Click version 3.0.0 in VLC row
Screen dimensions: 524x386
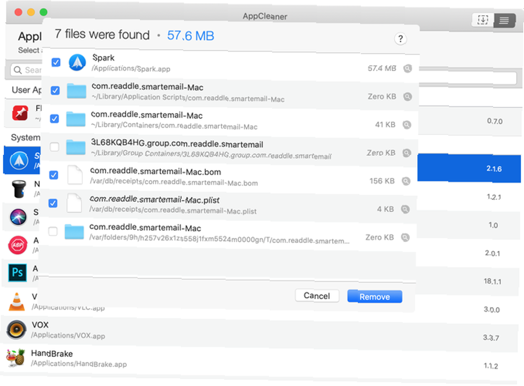coord(492,310)
